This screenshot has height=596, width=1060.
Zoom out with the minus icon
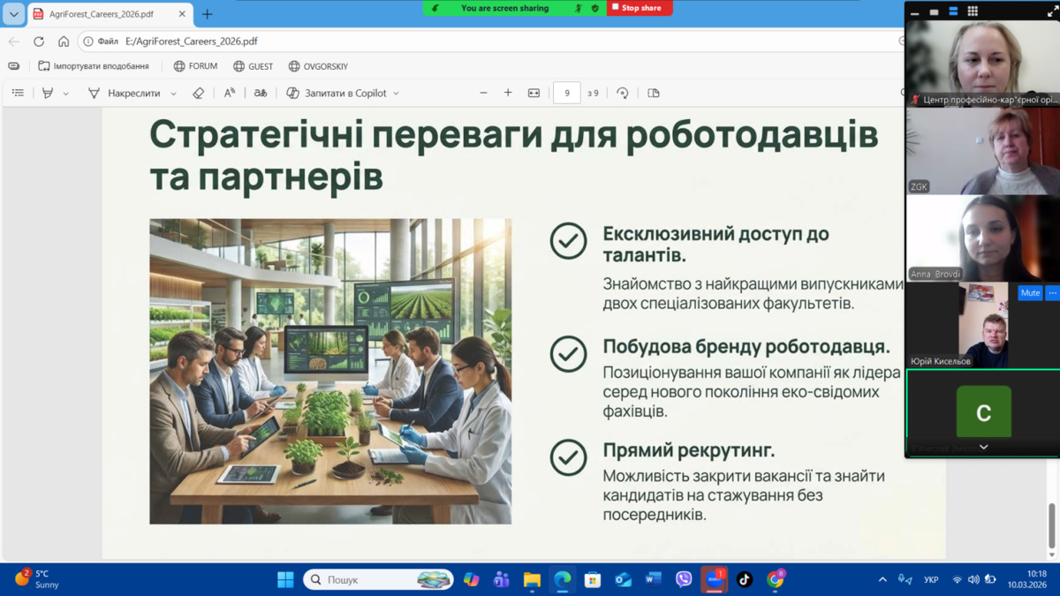coord(483,93)
